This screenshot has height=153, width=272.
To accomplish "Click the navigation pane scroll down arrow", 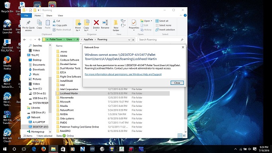I will [50, 132].
